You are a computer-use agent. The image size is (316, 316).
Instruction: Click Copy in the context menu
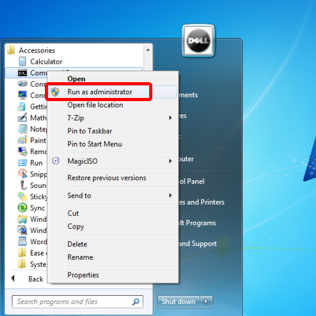[76, 226]
